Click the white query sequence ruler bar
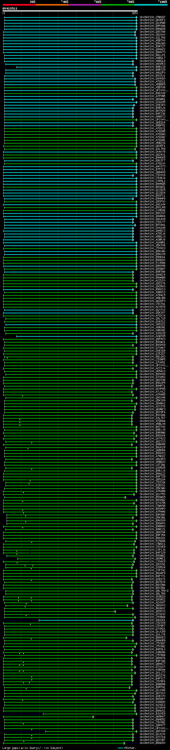This screenshot has height=750, width=170. tap(70, 11)
